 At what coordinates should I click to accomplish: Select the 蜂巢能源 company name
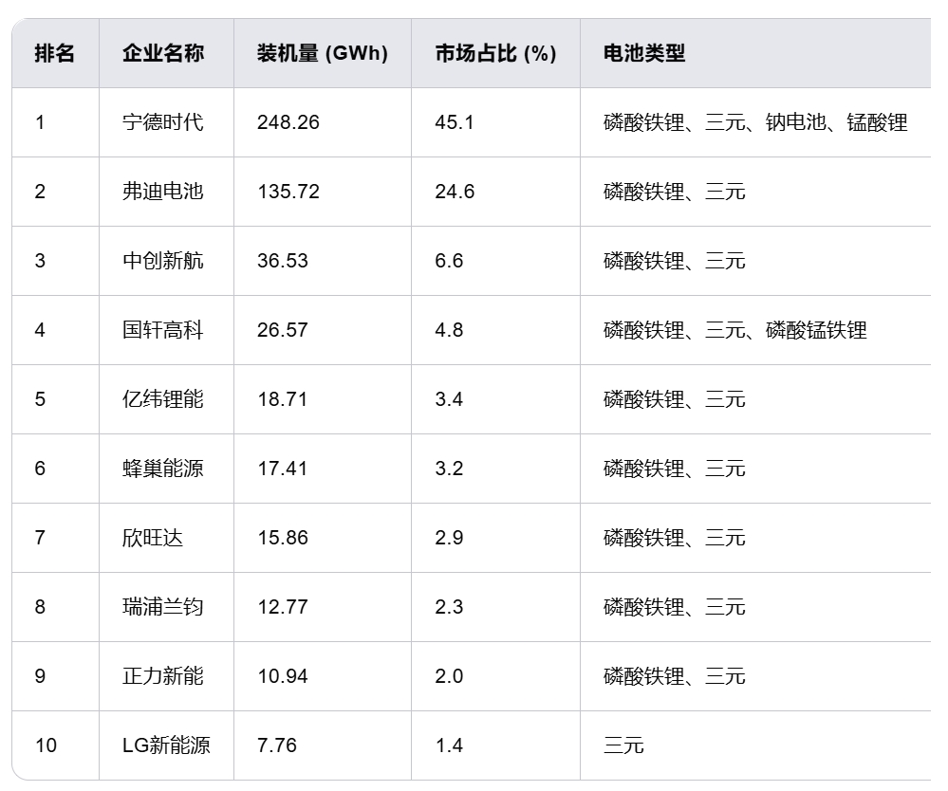[x=162, y=469]
